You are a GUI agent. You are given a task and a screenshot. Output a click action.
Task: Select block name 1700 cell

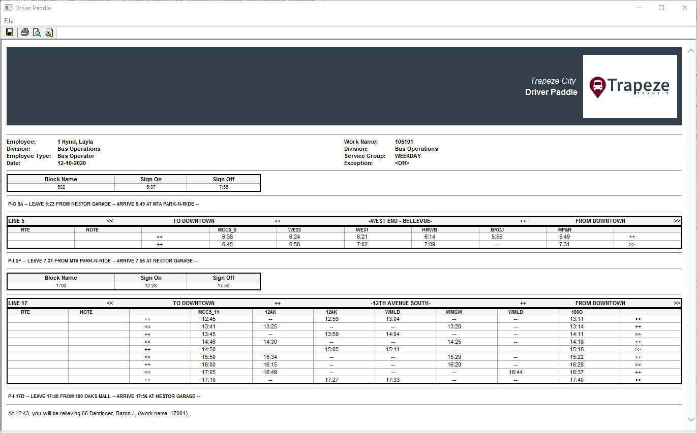60,285
